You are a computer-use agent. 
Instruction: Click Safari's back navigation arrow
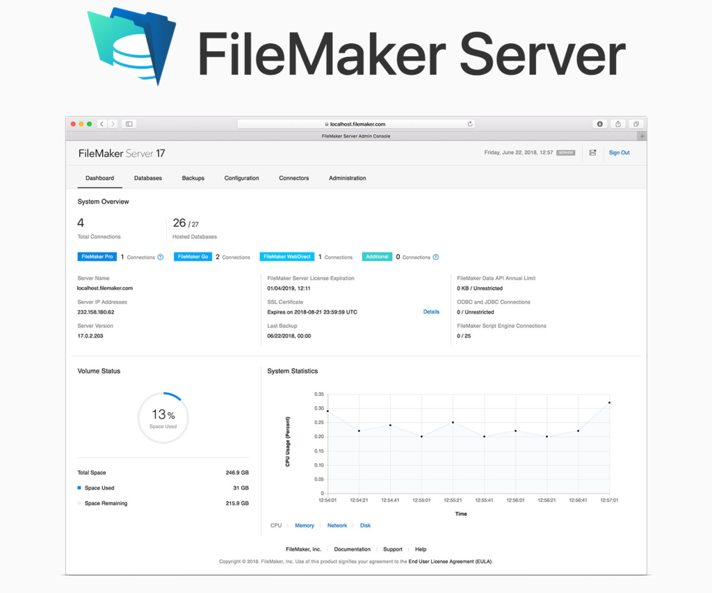tap(102, 124)
